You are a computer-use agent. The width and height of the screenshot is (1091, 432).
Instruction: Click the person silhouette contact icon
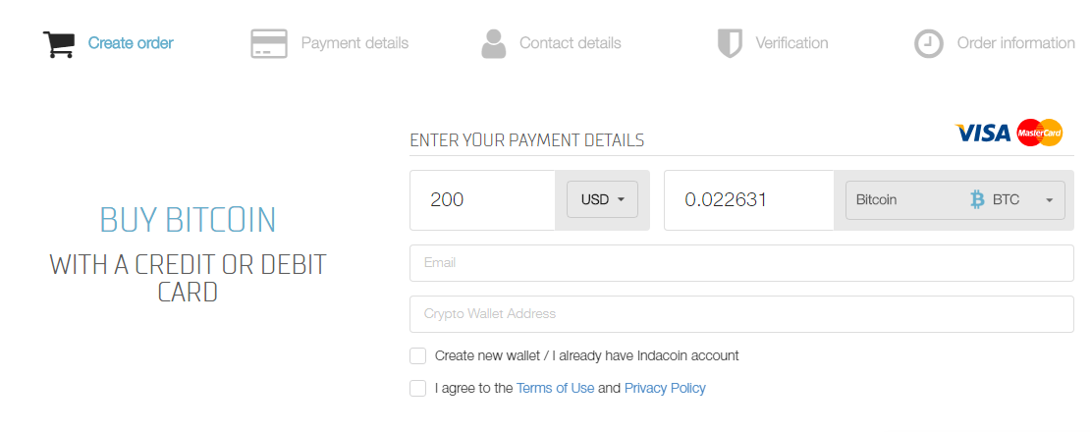(493, 44)
